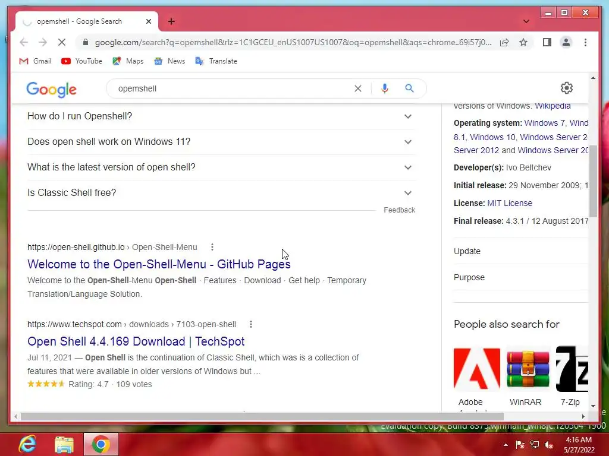This screenshot has width=609, height=456.
Task: Click the Feedback link
Action: [399, 210]
